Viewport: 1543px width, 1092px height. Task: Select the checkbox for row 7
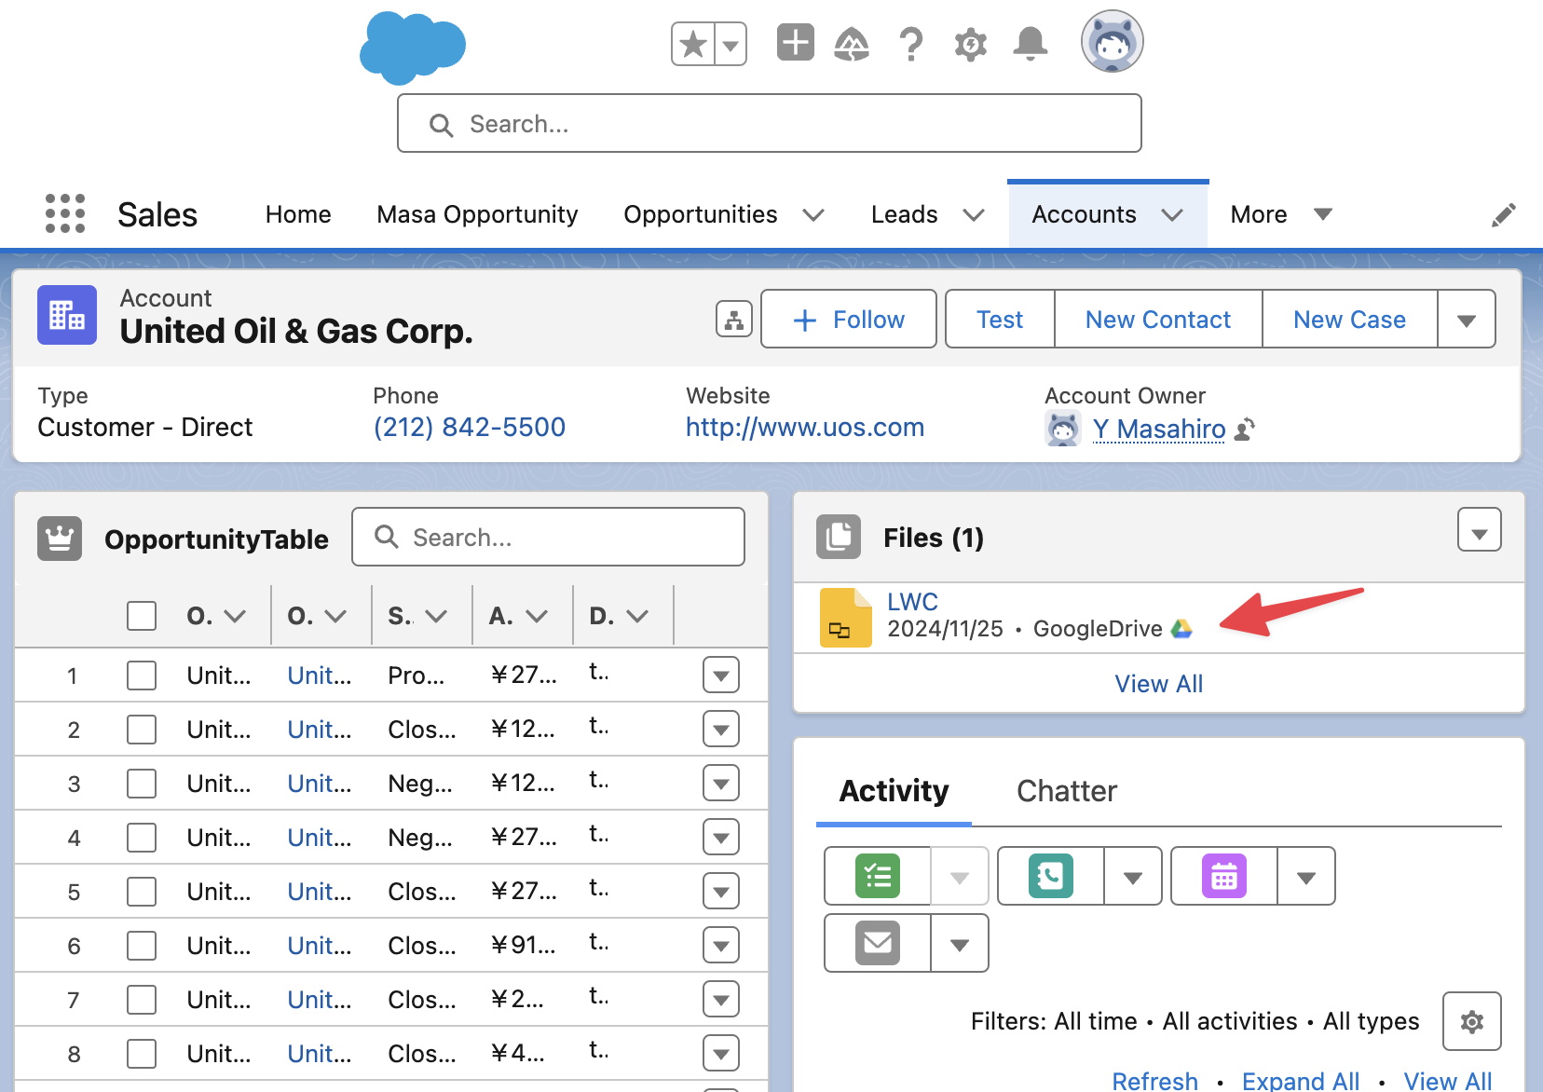(142, 1000)
